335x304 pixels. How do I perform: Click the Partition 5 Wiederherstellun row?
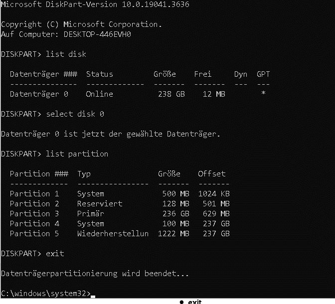point(120,234)
